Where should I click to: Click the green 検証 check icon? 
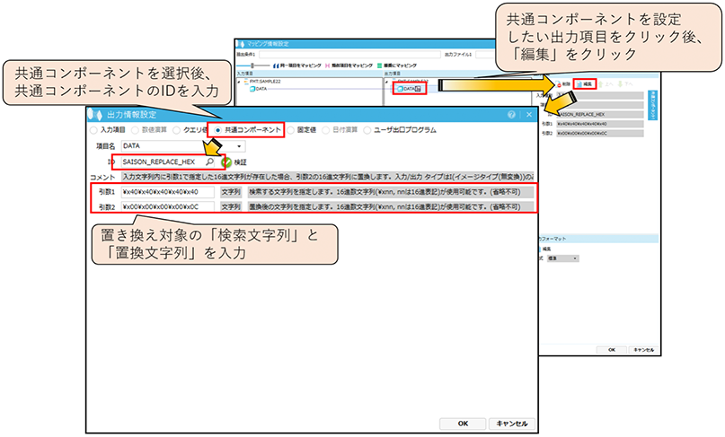click(x=226, y=162)
